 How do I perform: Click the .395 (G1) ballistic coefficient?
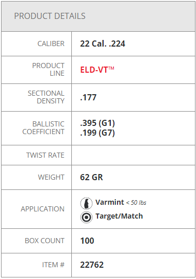point(97,123)
